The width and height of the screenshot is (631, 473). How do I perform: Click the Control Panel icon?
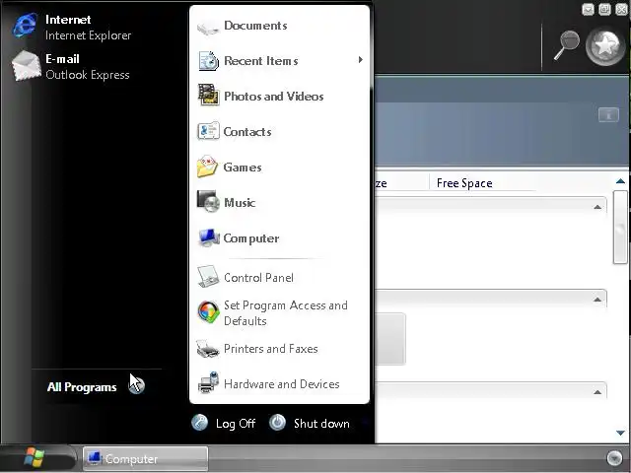pyautogui.click(x=208, y=276)
